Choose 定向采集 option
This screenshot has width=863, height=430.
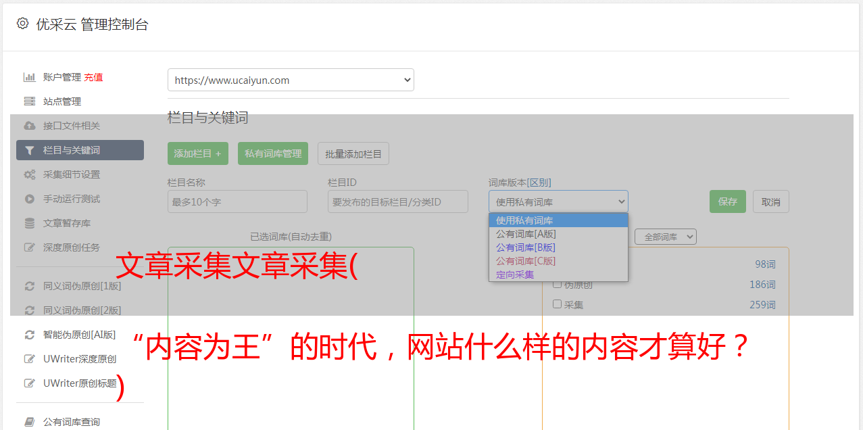pos(558,274)
